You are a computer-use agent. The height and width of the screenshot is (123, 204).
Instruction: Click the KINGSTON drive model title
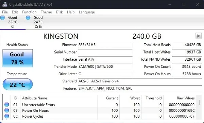click(x=61, y=36)
